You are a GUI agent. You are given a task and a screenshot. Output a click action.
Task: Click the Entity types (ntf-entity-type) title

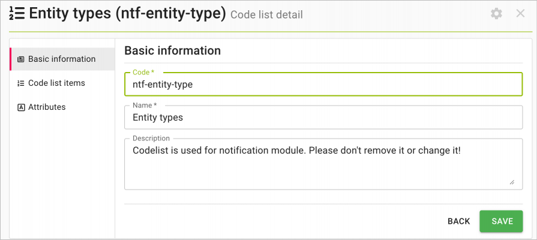(128, 14)
